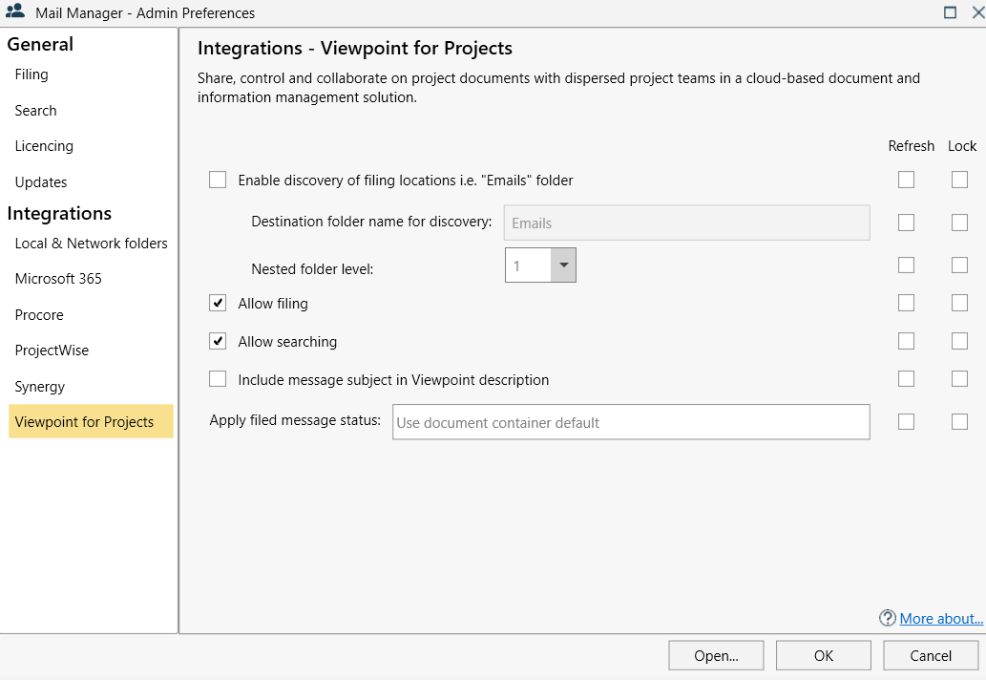Check the Lock box for Apply filed message status
This screenshot has width=986, height=680.
pyautogui.click(x=959, y=421)
